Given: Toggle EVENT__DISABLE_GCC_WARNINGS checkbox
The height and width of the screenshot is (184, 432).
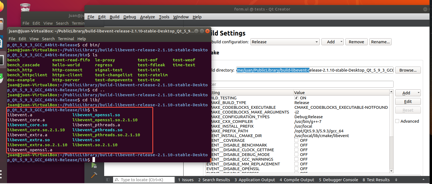Looking at the screenshot, I should point(297,159).
